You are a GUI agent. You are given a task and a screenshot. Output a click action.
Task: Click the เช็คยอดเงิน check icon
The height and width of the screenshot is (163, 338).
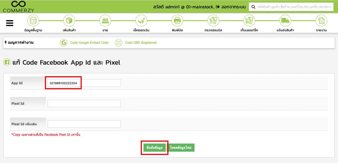click(x=141, y=21)
